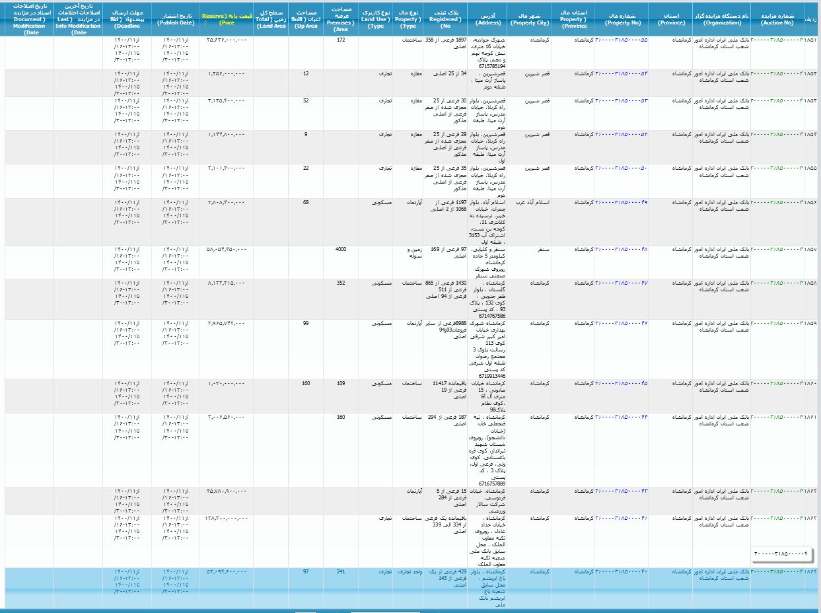
Task: Open the Sonqor property number link ending in 48
Action: pos(621,250)
